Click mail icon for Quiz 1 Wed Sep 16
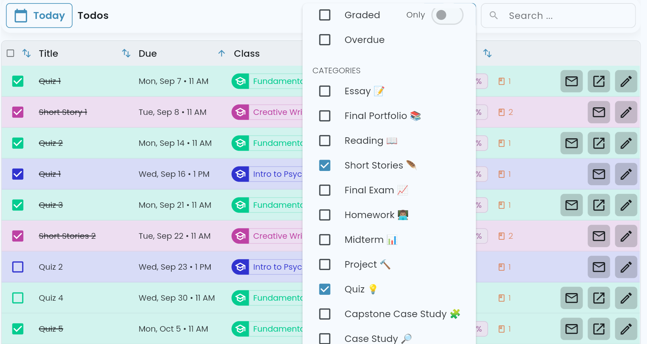Screen dimensions: 647x344 point(598,174)
